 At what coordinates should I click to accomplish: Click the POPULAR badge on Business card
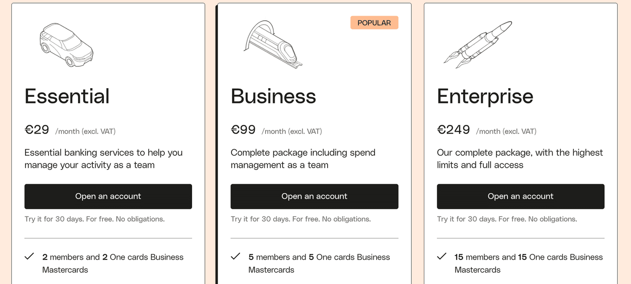point(374,23)
